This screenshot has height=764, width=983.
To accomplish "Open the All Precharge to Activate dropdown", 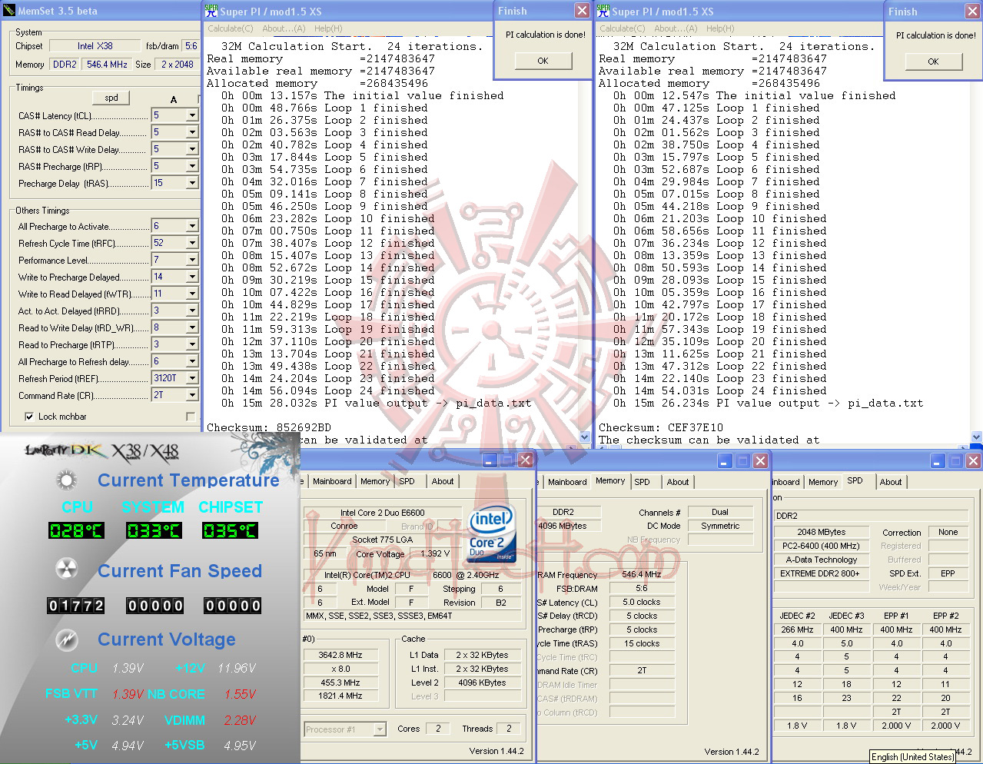I will [x=192, y=226].
